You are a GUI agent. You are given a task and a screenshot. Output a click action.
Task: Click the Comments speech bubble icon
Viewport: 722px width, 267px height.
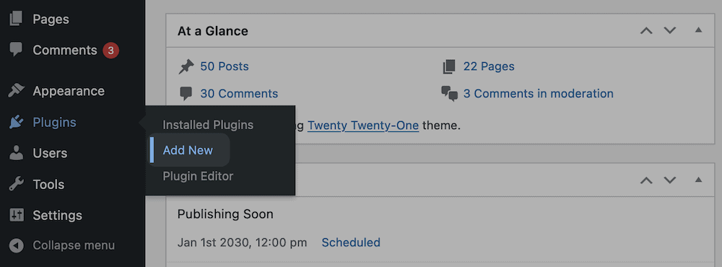point(16,49)
